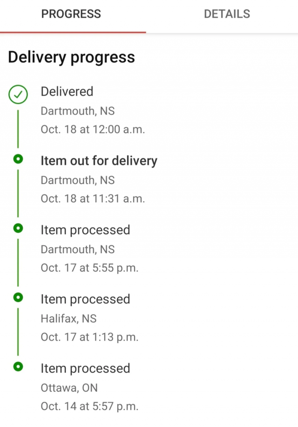
Task: Tap the Item out for delivery label
Action: (x=99, y=161)
